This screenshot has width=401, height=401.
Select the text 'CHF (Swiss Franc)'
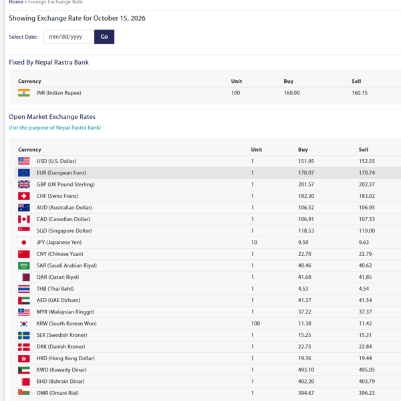tap(57, 196)
